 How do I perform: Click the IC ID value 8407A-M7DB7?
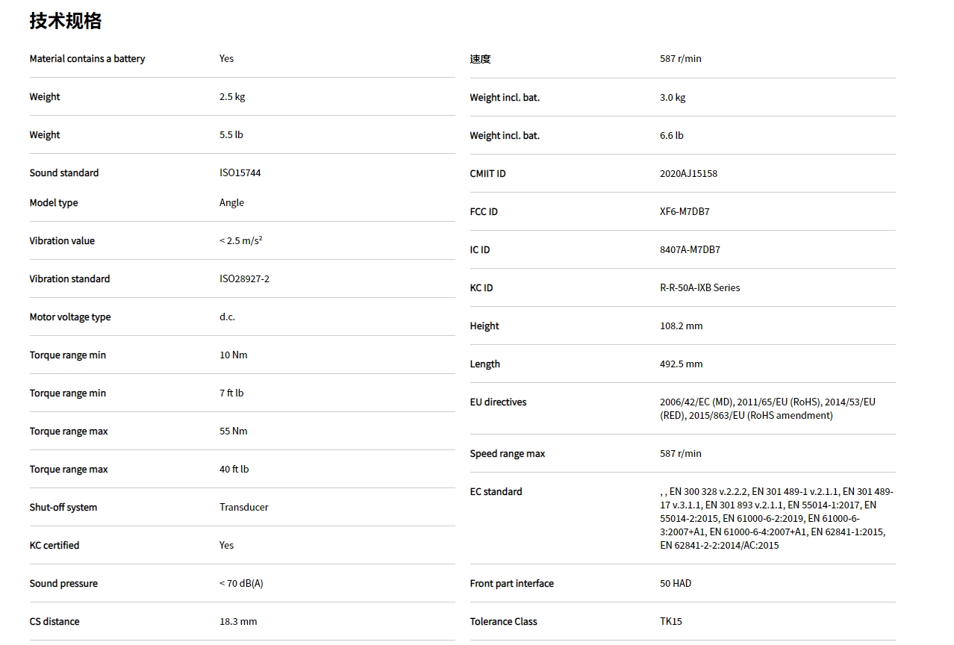(690, 250)
